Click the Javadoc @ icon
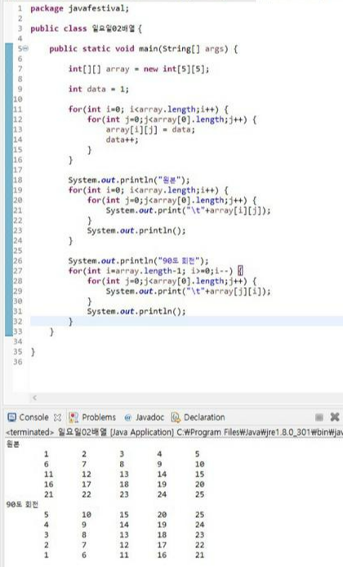 click(x=127, y=418)
